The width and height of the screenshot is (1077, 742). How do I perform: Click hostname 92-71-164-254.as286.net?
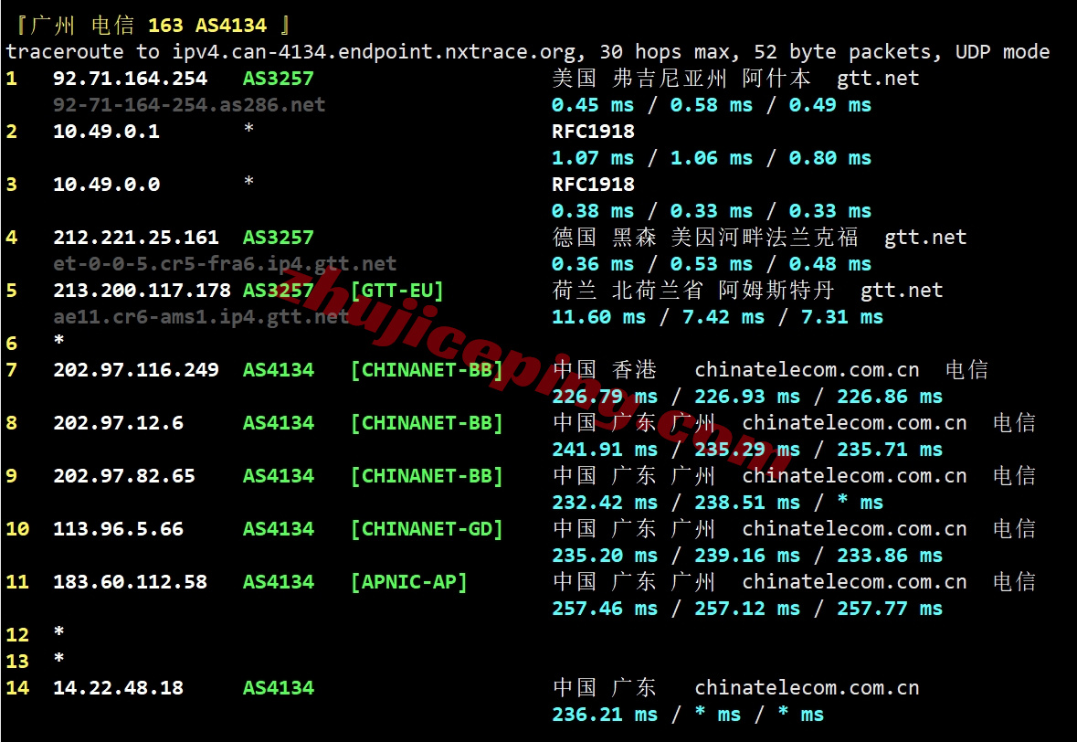point(189,105)
